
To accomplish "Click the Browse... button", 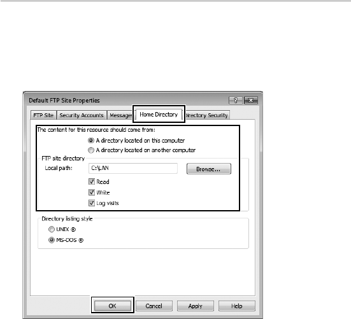I will click(209, 169).
